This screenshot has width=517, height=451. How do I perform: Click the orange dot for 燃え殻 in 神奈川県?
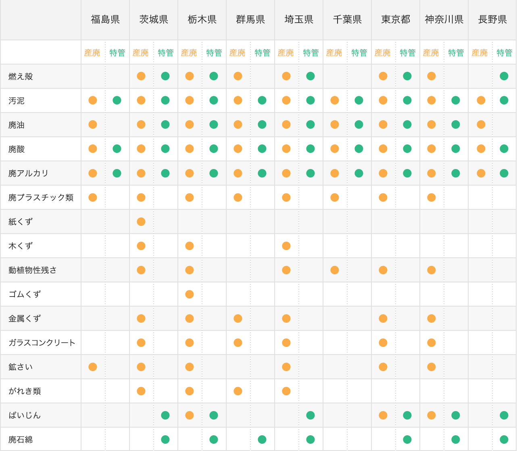point(432,76)
